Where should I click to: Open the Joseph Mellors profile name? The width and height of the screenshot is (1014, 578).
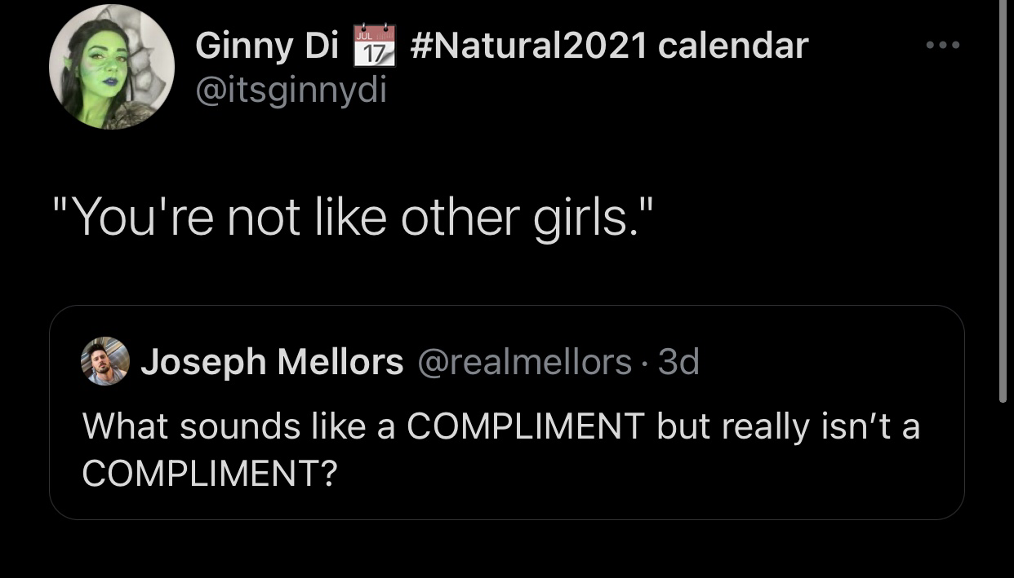[x=272, y=362]
